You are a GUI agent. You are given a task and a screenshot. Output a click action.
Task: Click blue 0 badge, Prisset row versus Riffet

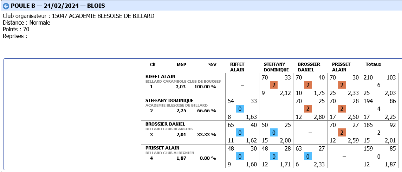[240, 156]
